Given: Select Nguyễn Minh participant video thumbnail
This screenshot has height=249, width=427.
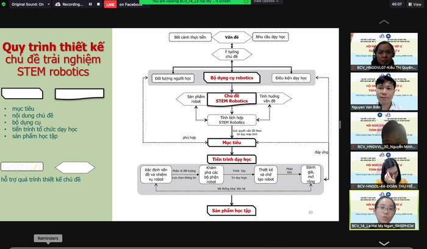Looking at the screenshot, I should pyautogui.click(x=384, y=134).
